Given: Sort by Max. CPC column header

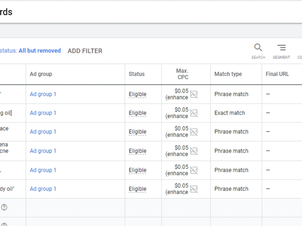Looking at the screenshot, I should tap(182, 74).
